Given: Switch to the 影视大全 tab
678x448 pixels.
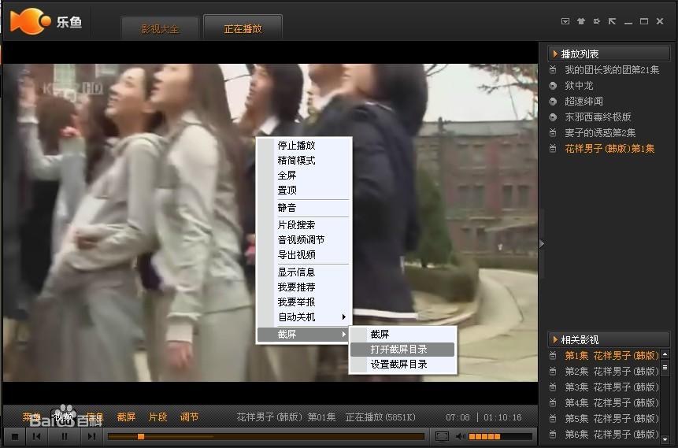Looking at the screenshot, I should [x=160, y=29].
